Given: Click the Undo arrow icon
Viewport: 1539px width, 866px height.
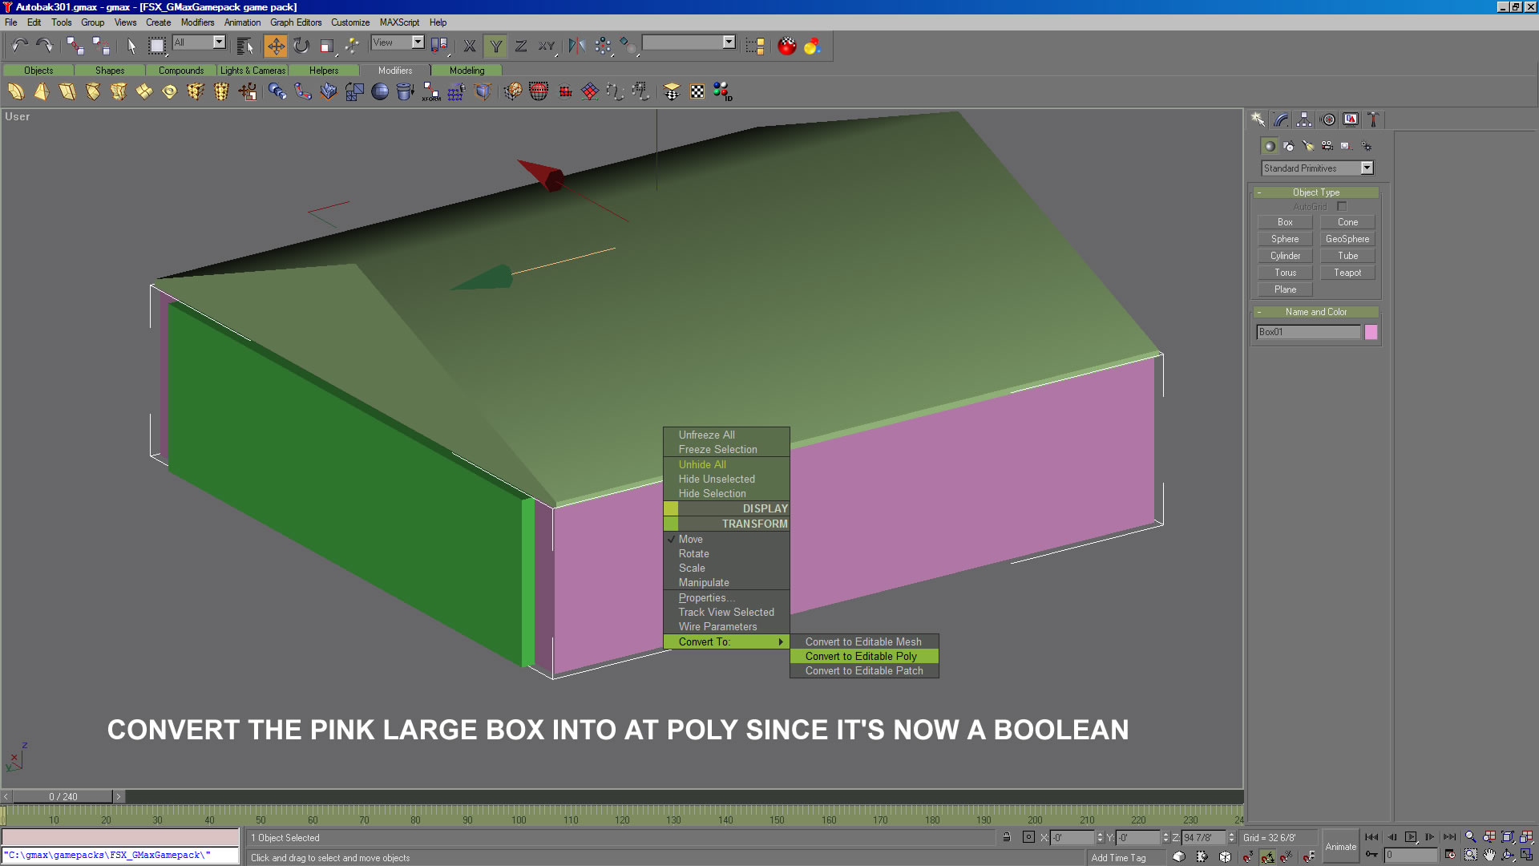Looking at the screenshot, I should click(19, 46).
